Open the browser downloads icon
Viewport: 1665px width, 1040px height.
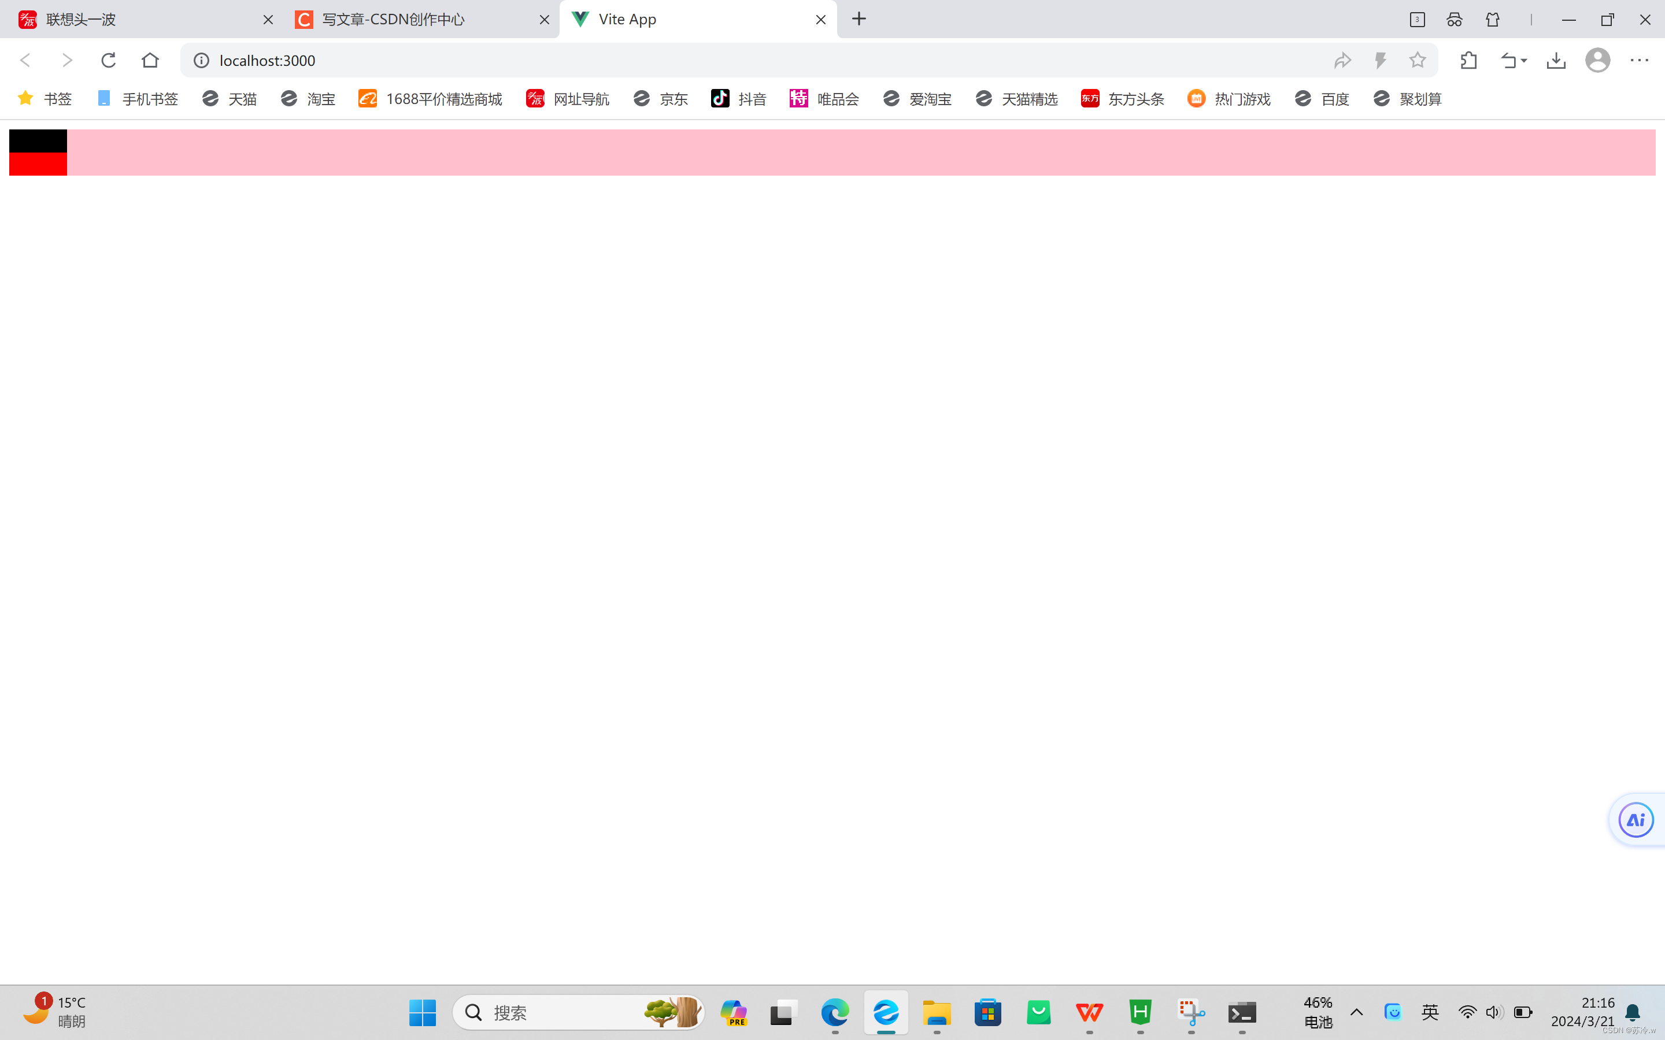click(1556, 60)
